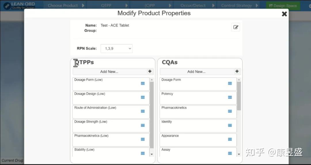311x165 pixels.
Task: Switch to Control Strategy tab
Action: 236,5
